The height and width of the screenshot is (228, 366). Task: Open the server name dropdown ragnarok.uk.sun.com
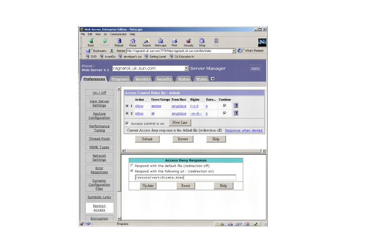[187, 68]
